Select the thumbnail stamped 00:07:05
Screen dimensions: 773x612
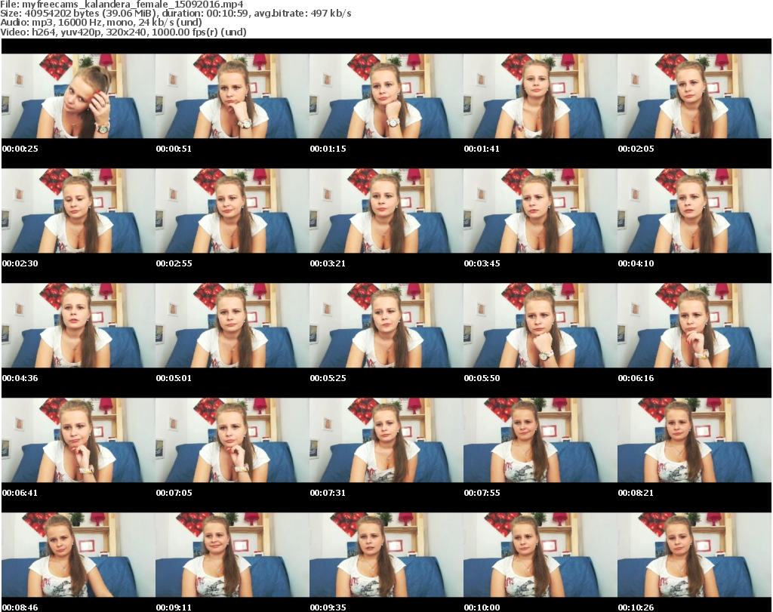pyautogui.click(x=233, y=441)
